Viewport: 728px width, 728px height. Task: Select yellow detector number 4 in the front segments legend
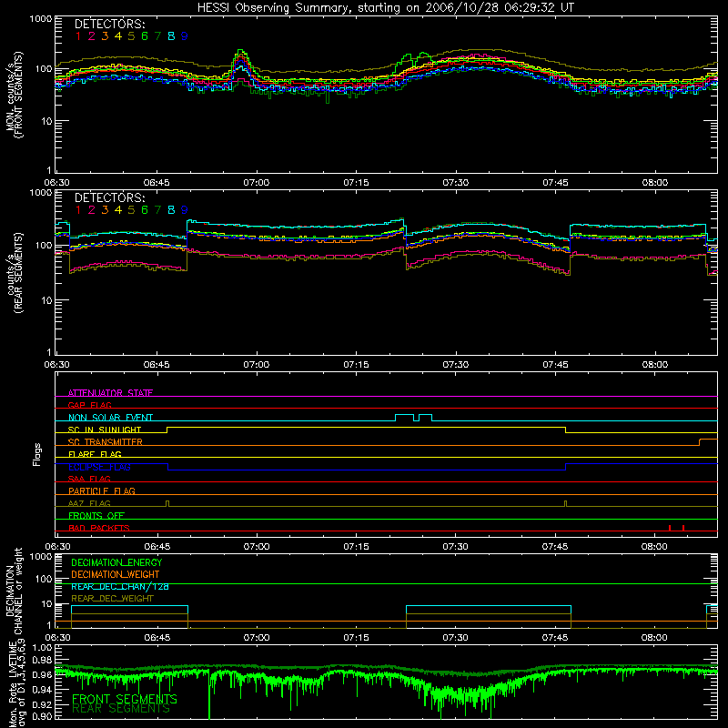[118, 36]
